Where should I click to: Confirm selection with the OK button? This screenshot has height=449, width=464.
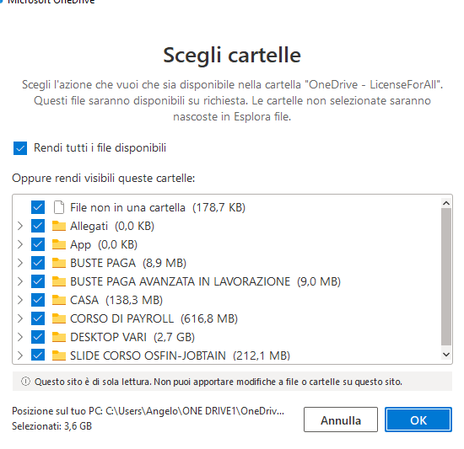click(418, 420)
